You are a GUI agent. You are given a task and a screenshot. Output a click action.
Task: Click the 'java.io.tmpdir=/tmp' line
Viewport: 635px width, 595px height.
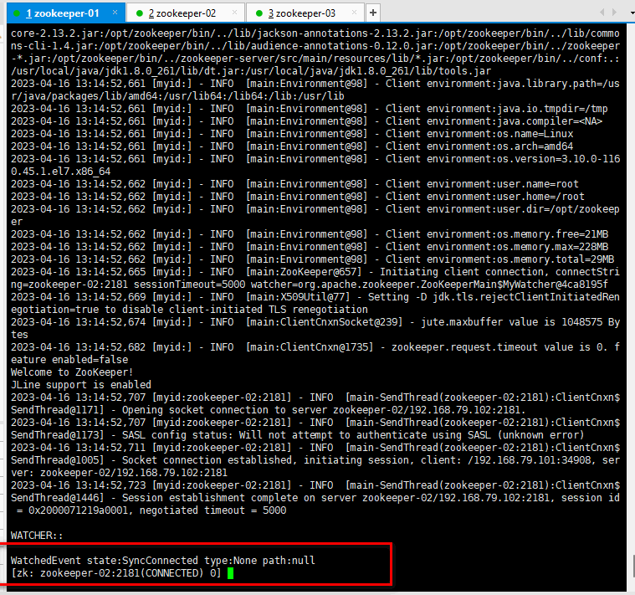pos(310,109)
